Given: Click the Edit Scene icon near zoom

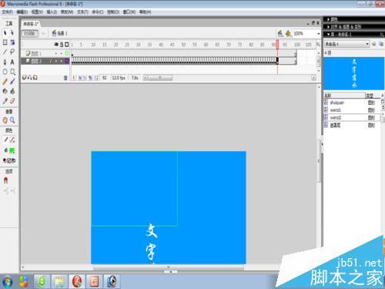Looking at the screenshot, I should [280, 33].
